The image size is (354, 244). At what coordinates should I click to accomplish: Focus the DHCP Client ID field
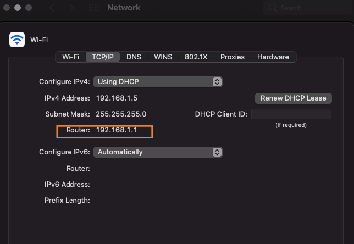pyautogui.click(x=291, y=114)
